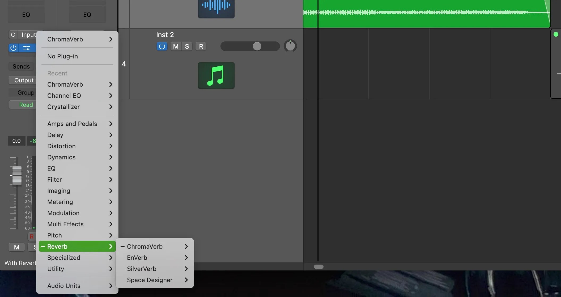The image size is (561, 297).
Task: Select No Plug-in from menu
Action: click(x=63, y=56)
